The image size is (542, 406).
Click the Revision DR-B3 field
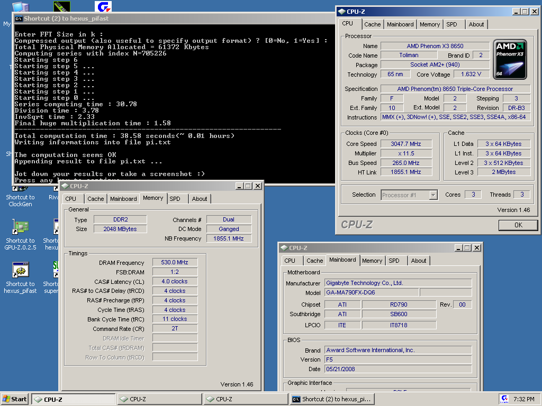(x=517, y=108)
